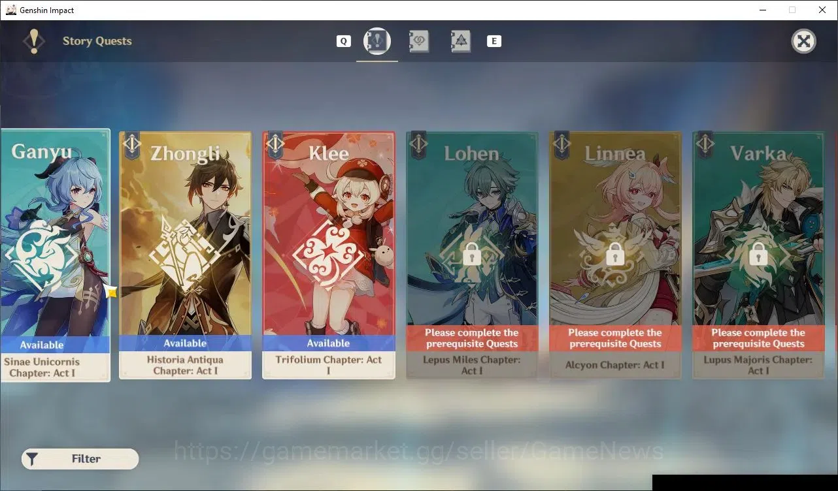Close the Story Quests screen with X
The height and width of the screenshot is (491, 838).
(803, 41)
